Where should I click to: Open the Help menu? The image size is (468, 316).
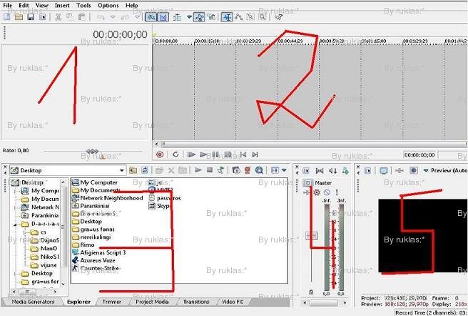pos(131,6)
